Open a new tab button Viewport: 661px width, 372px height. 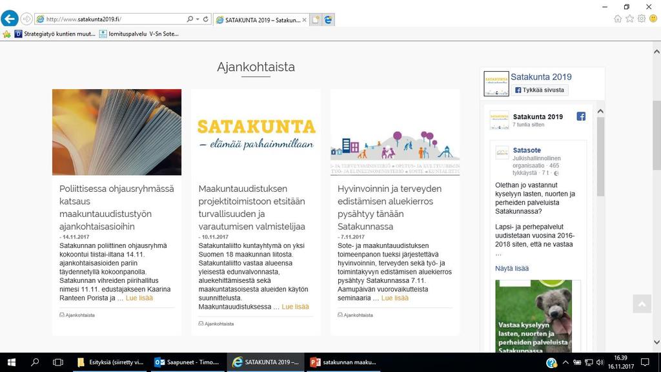[315, 20]
